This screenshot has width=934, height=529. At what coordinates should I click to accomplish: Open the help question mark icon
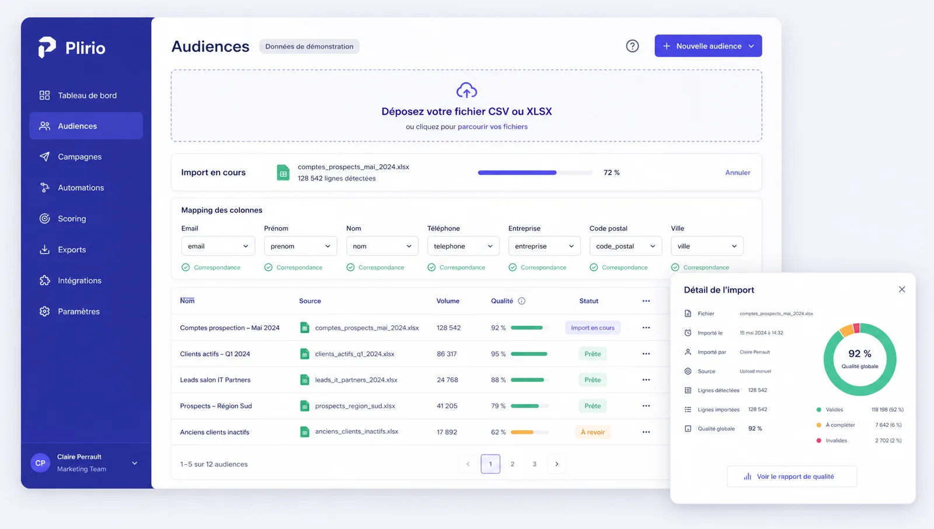pos(632,46)
